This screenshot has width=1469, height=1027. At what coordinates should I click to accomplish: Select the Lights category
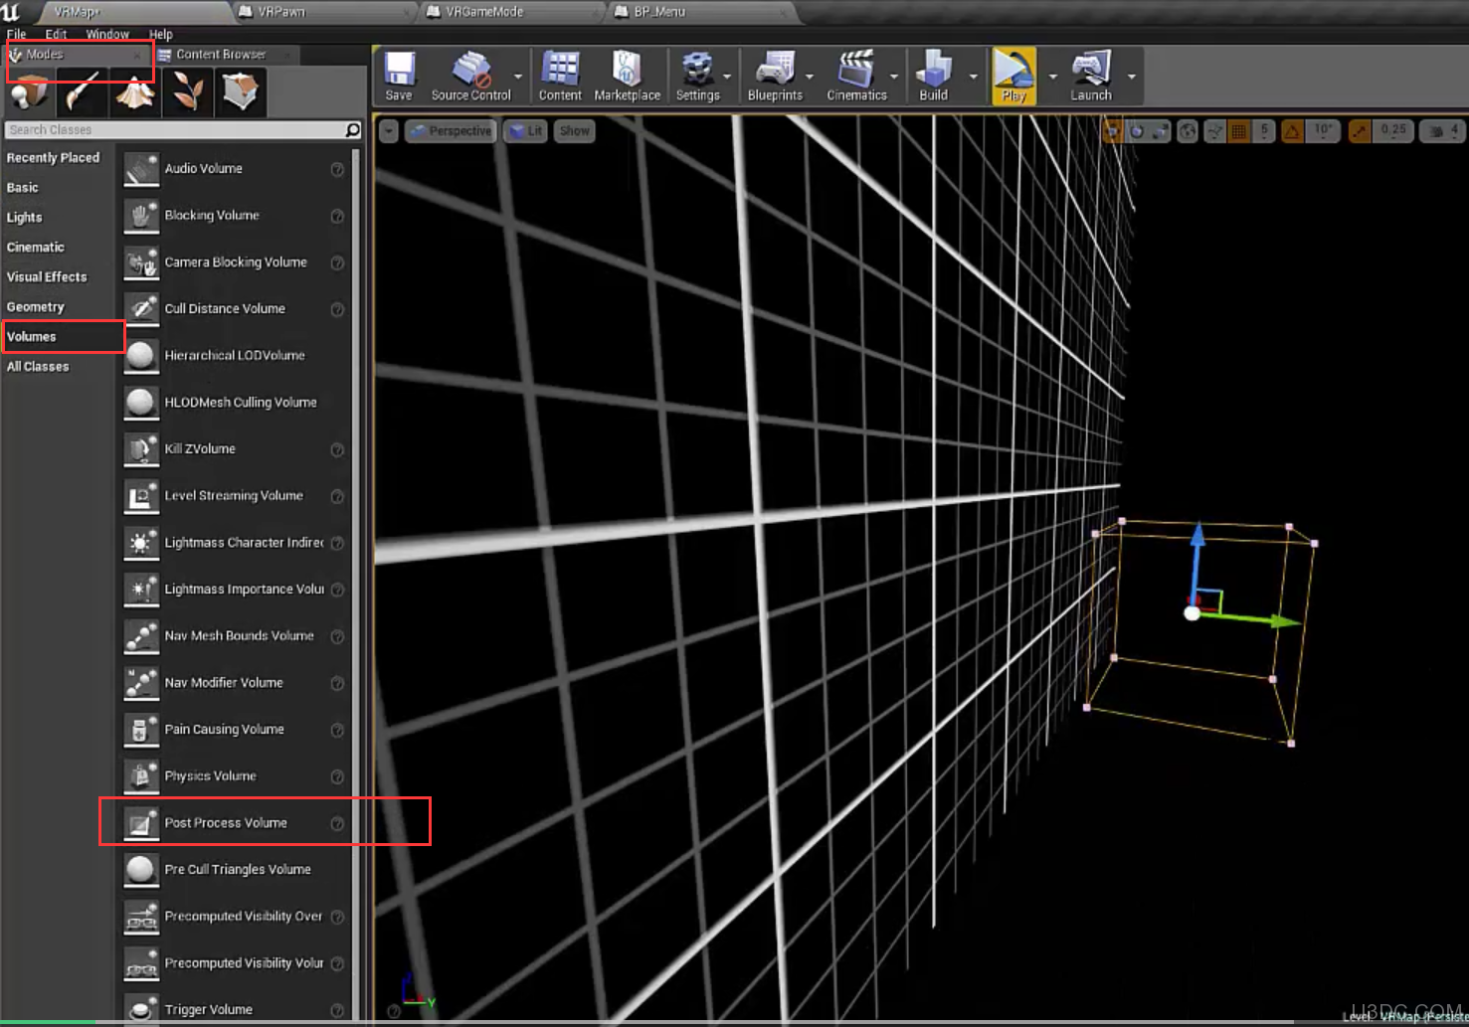click(25, 218)
